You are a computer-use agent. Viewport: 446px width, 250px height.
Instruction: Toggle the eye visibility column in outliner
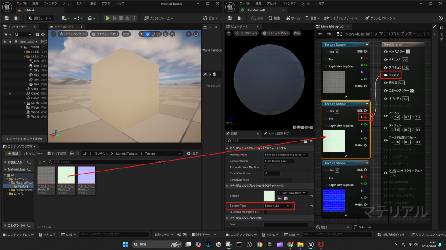pyautogui.click(x=4, y=42)
